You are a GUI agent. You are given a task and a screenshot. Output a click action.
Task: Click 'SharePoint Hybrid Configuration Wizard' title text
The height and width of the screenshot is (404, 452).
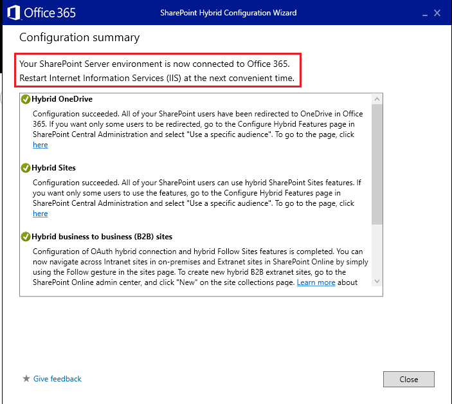(228, 13)
